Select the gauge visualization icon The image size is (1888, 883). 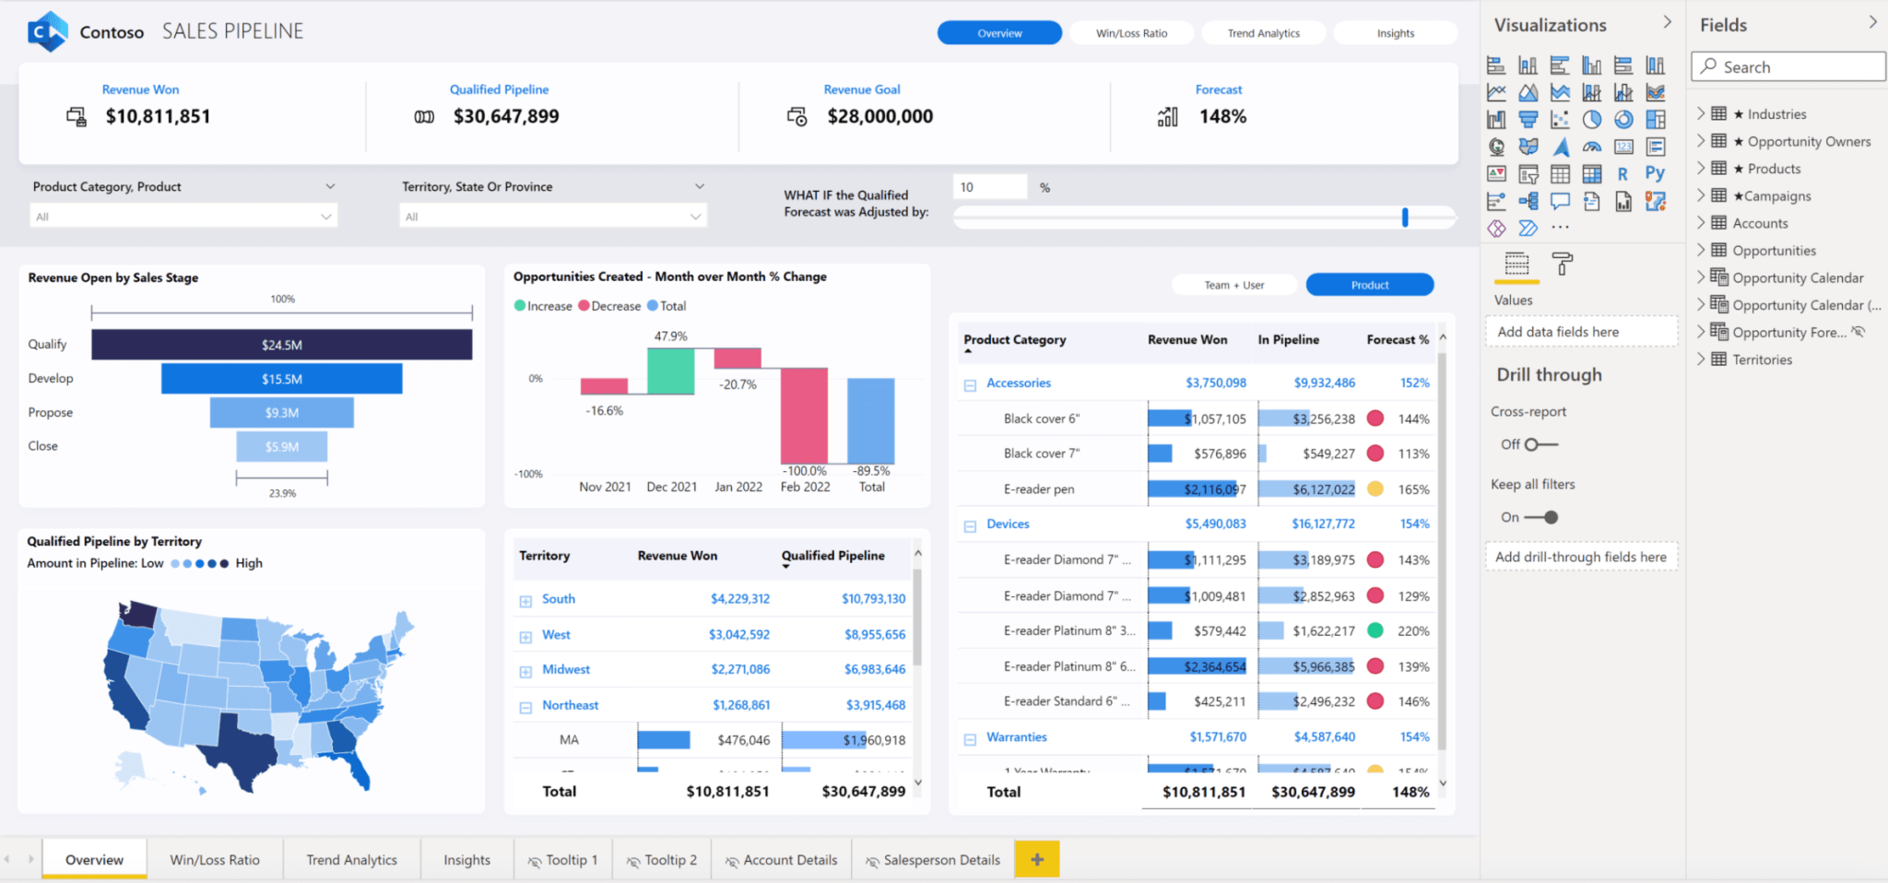click(1592, 147)
